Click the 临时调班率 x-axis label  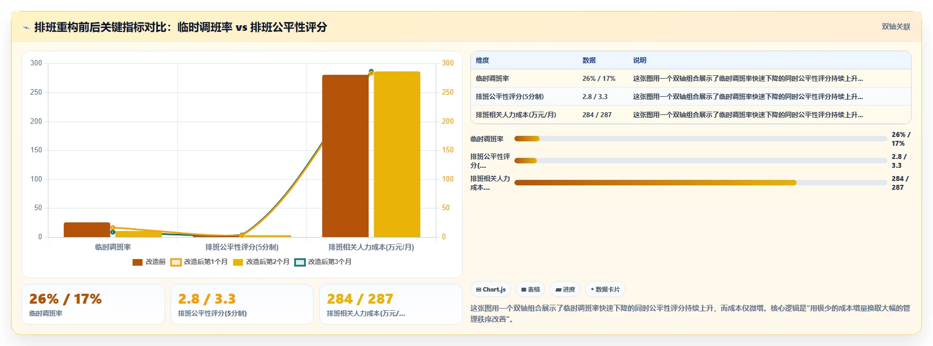113,248
